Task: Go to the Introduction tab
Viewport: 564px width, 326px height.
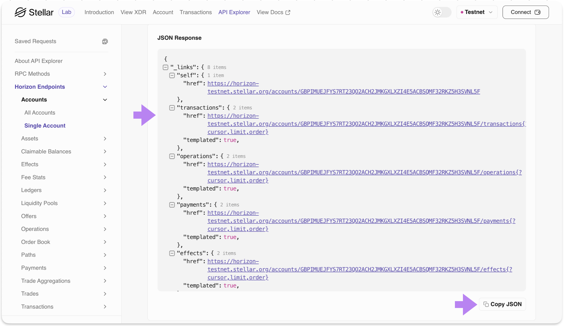Action: click(x=99, y=12)
